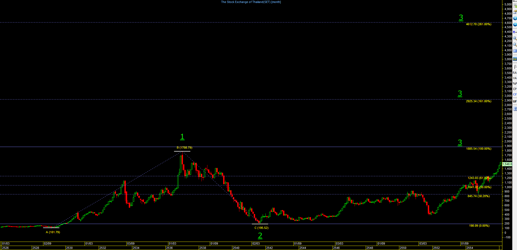
Task: Click the blue minus icon in right toolbar
Action: (x=515, y=25)
